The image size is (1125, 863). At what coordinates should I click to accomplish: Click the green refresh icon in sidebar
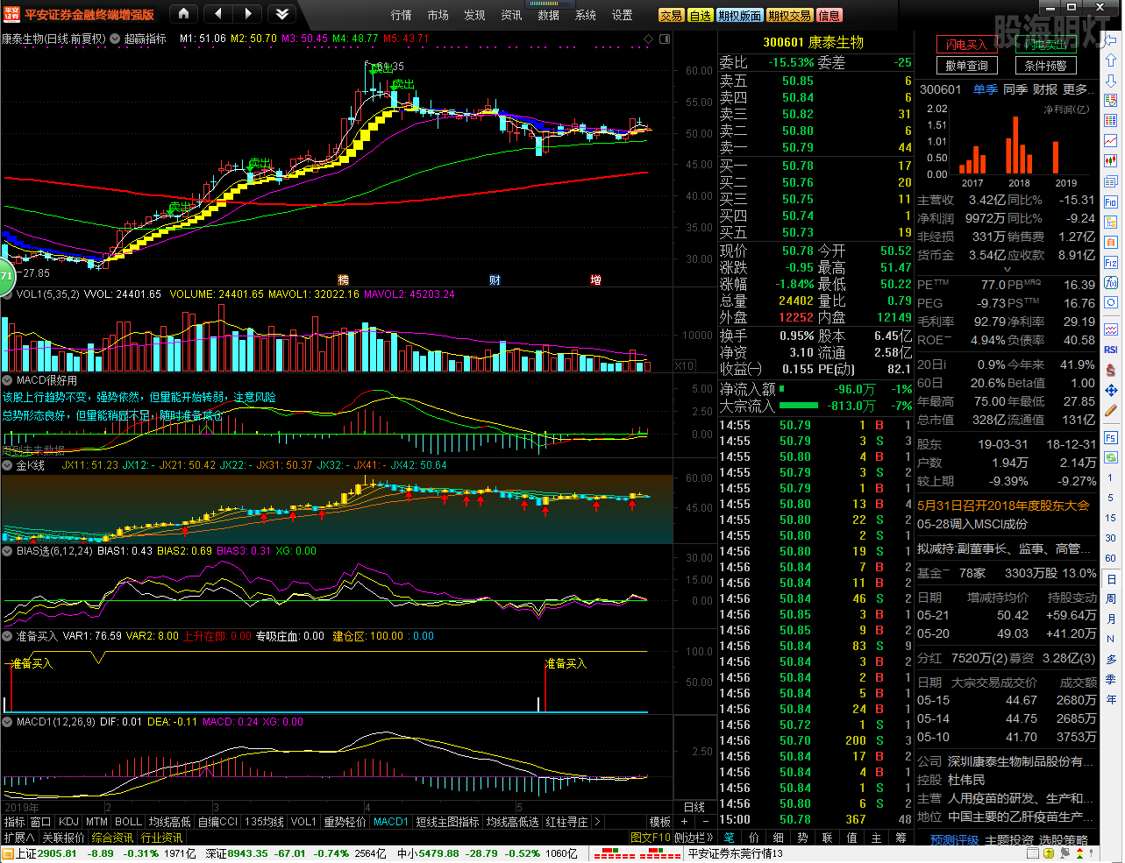point(1111,457)
